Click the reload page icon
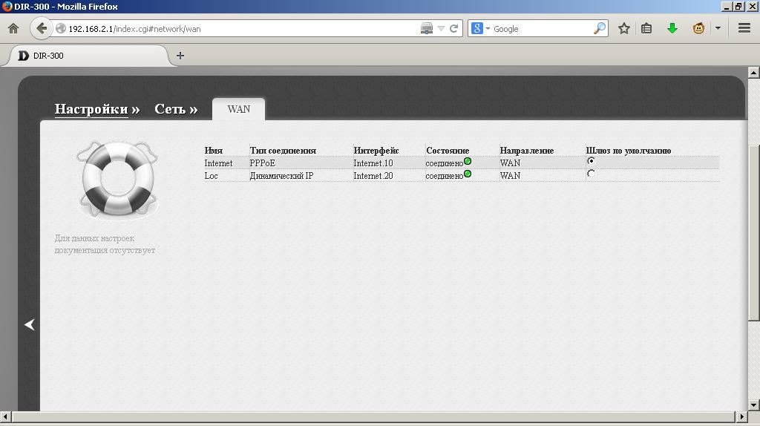This screenshot has width=760, height=426. pos(453,29)
